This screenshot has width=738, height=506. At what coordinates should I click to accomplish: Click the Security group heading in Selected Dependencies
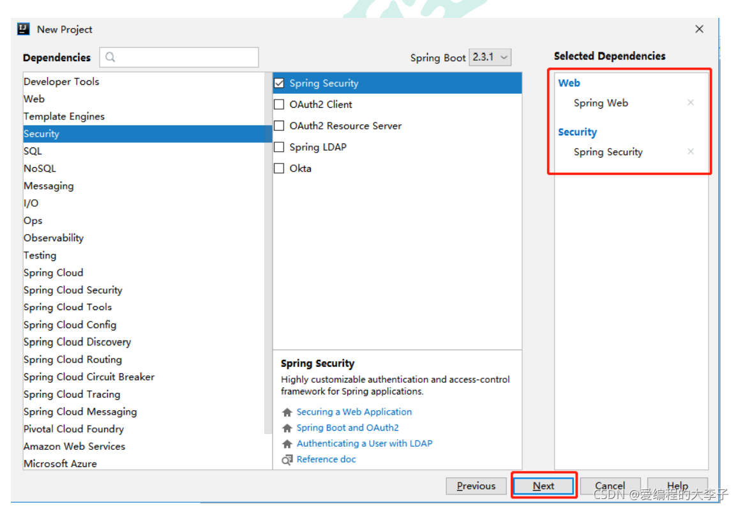[x=577, y=132]
